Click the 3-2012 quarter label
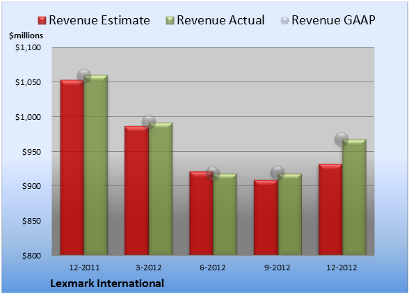This screenshot has height=294, width=409. coord(149,268)
